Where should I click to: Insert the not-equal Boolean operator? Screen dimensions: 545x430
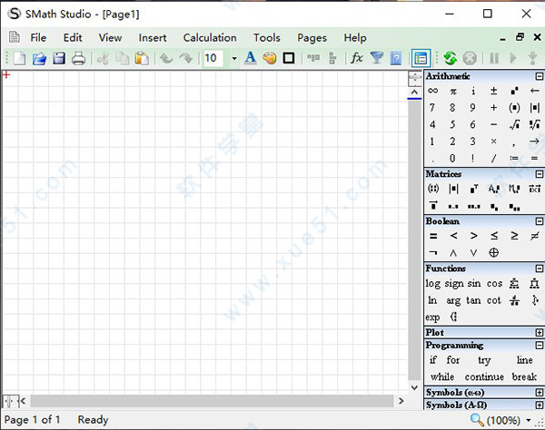coord(535,236)
